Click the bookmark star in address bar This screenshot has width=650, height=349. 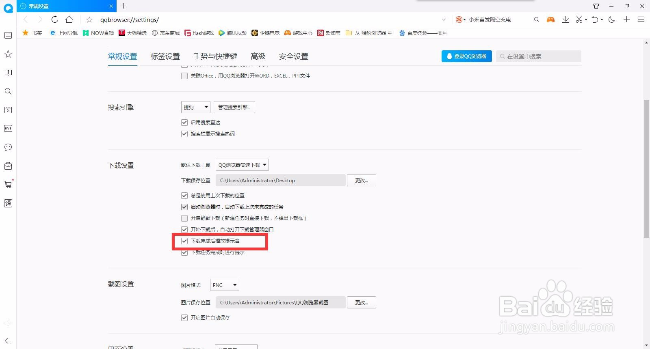pyautogui.click(x=89, y=19)
